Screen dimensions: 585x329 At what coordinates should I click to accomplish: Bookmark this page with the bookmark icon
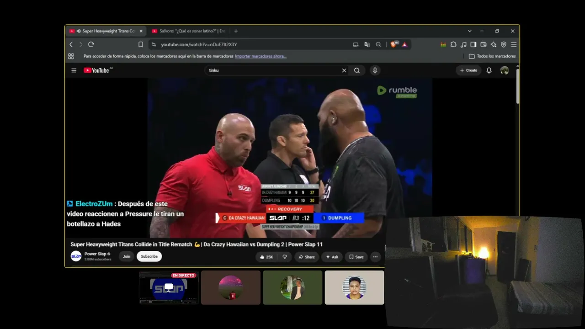click(x=141, y=44)
